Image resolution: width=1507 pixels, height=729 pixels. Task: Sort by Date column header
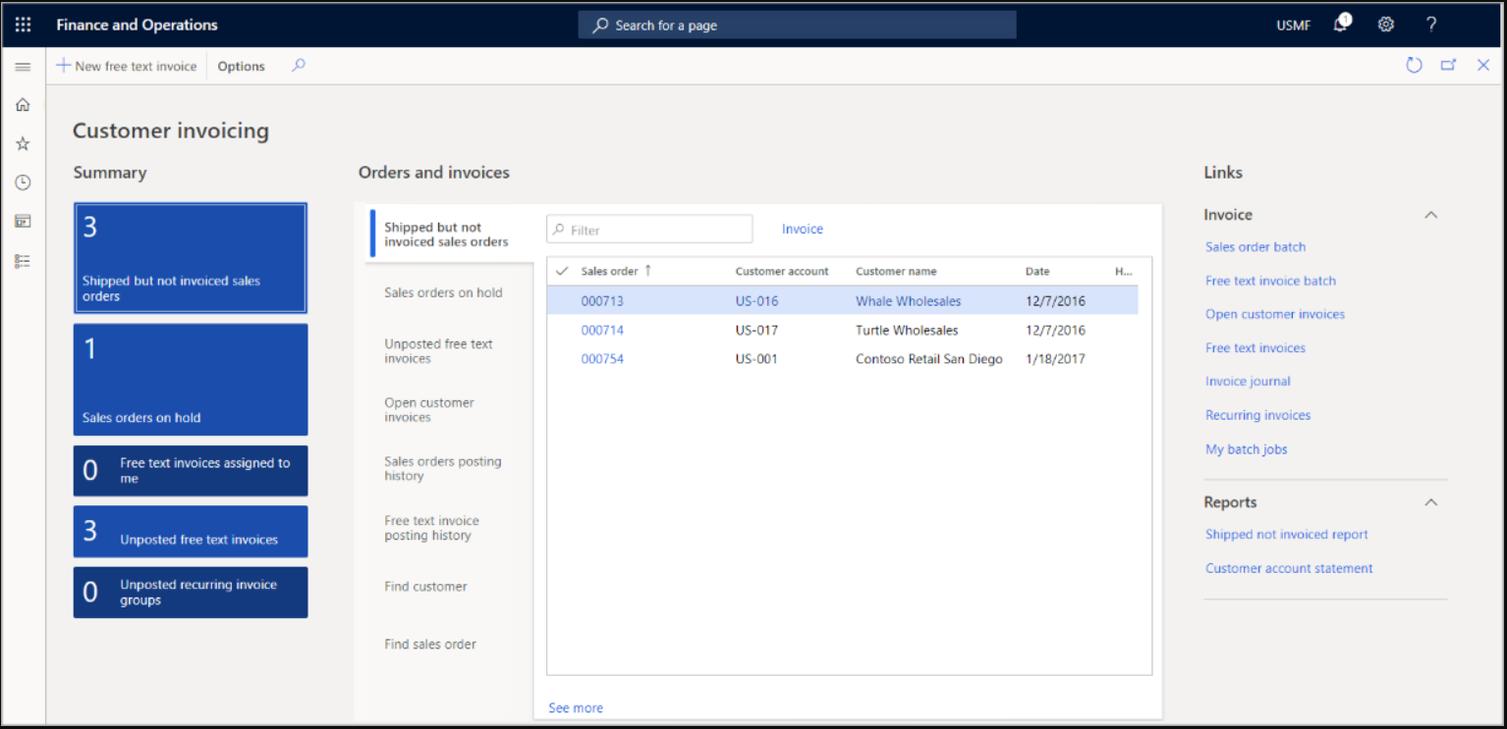click(1037, 271)
